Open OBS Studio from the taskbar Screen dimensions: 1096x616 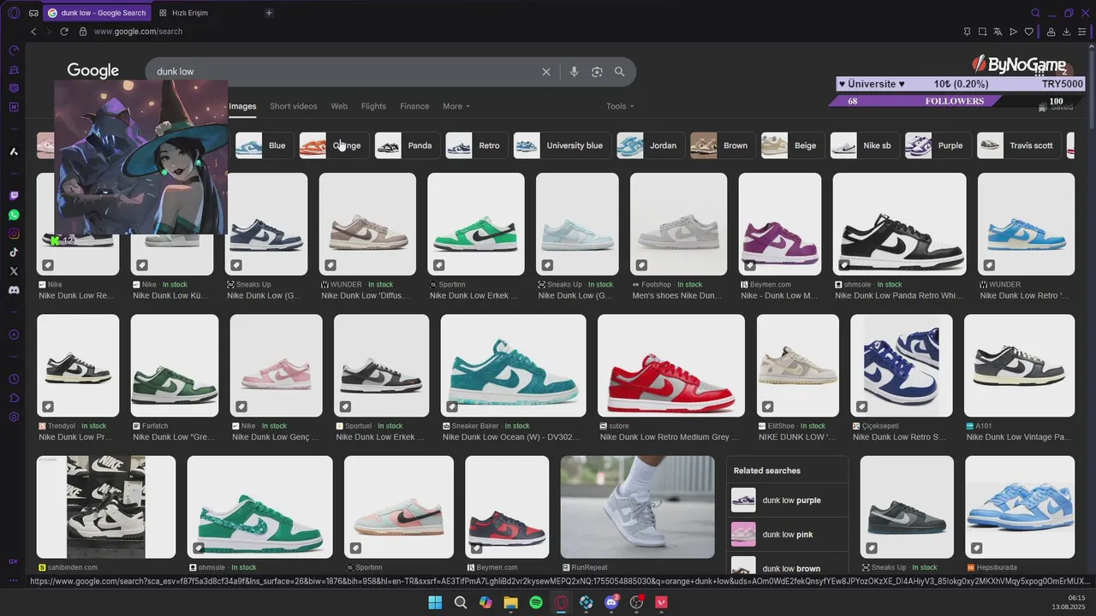636,602
